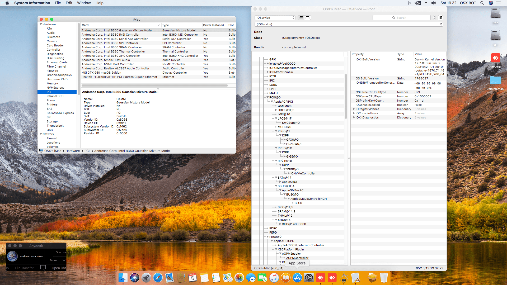Image resolution: width=507 pixels, height=285 pixels.
Task: Open iTunes from the Dock
Action: coord(274,278)
